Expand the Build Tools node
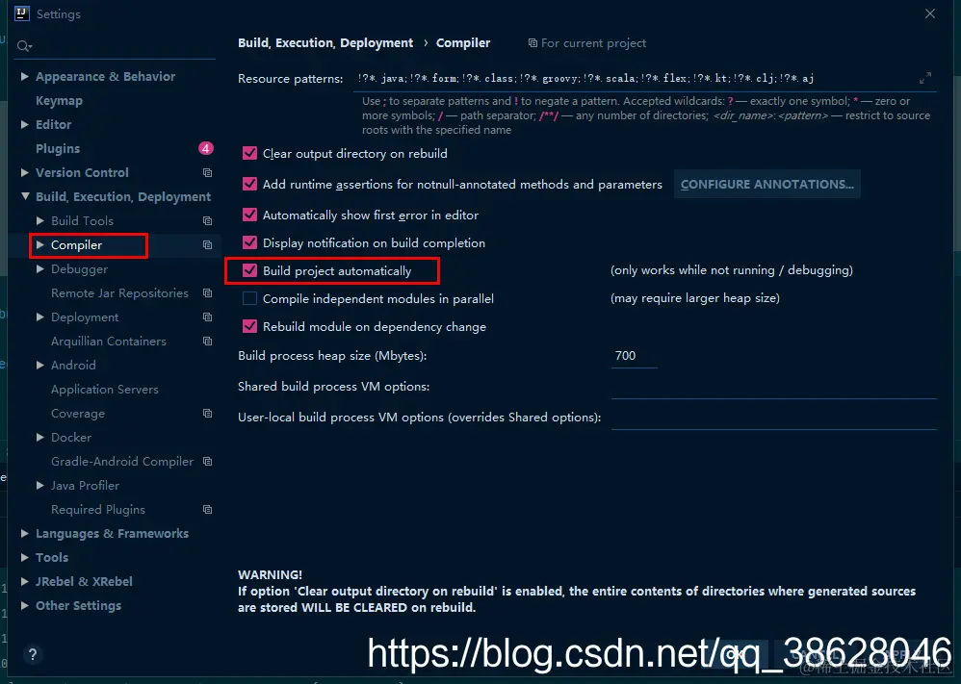The height and width of the screenshot is (684, 961). pos(39,220)
